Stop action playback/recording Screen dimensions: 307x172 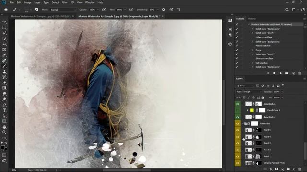(x=268, y=73)
